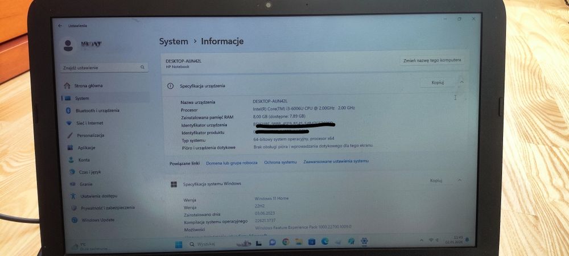This screenshot has width=569, height=256.
Task: Open Google Chrome from the taskbar
Action: point(286,242)
